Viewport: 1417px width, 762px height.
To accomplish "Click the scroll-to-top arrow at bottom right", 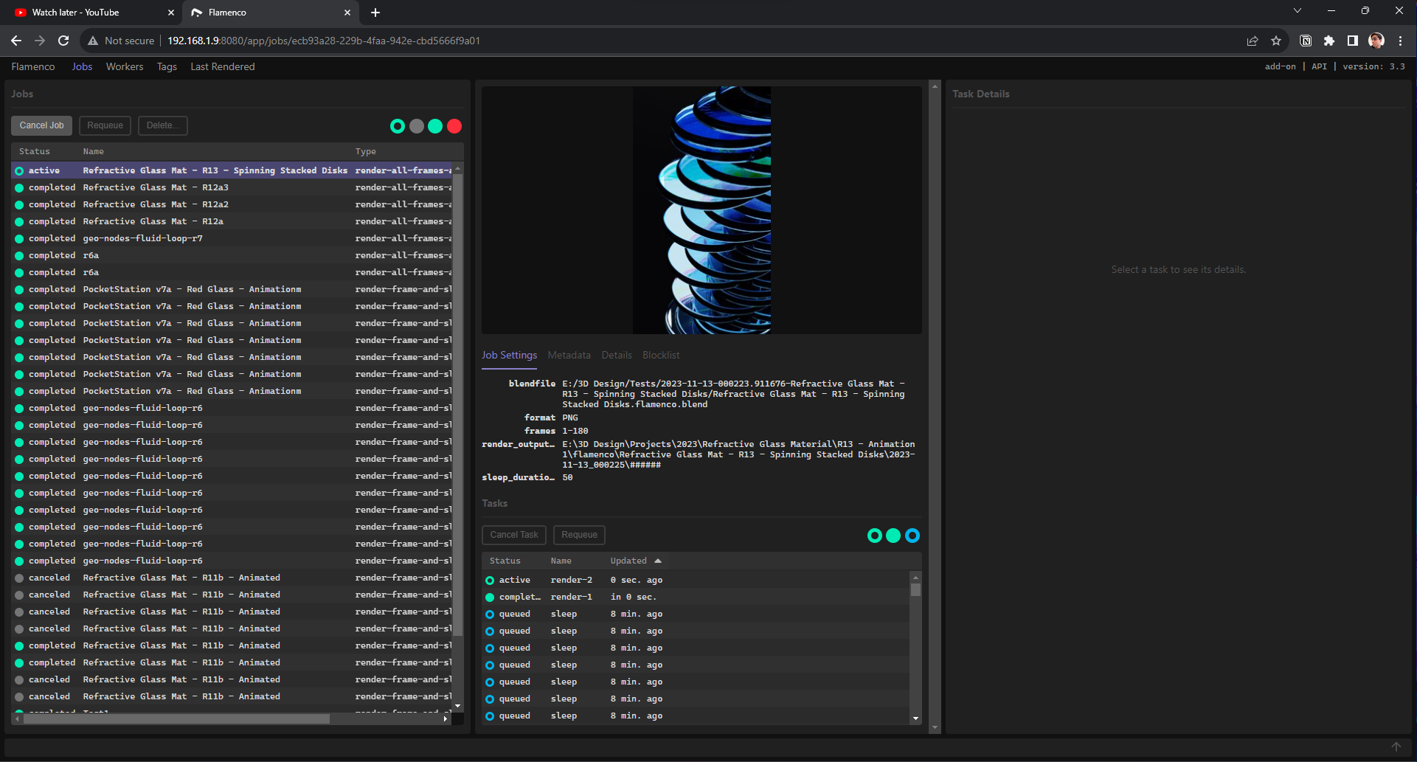I will (x=1396, y=747).
